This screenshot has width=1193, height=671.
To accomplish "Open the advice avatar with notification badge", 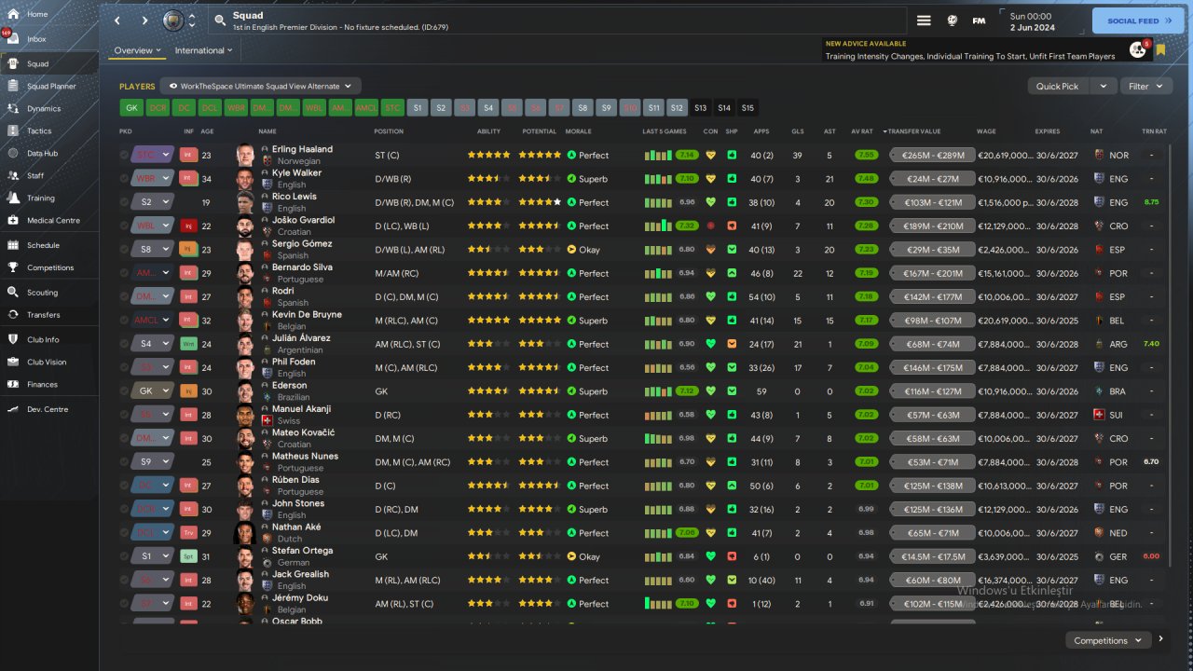I will pos(1138,49).
